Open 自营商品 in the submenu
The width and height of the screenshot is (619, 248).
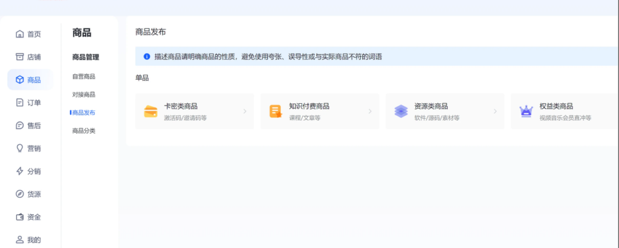(83, 77)
